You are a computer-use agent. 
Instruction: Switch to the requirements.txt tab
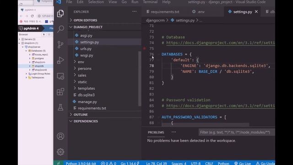click(163, 12)
